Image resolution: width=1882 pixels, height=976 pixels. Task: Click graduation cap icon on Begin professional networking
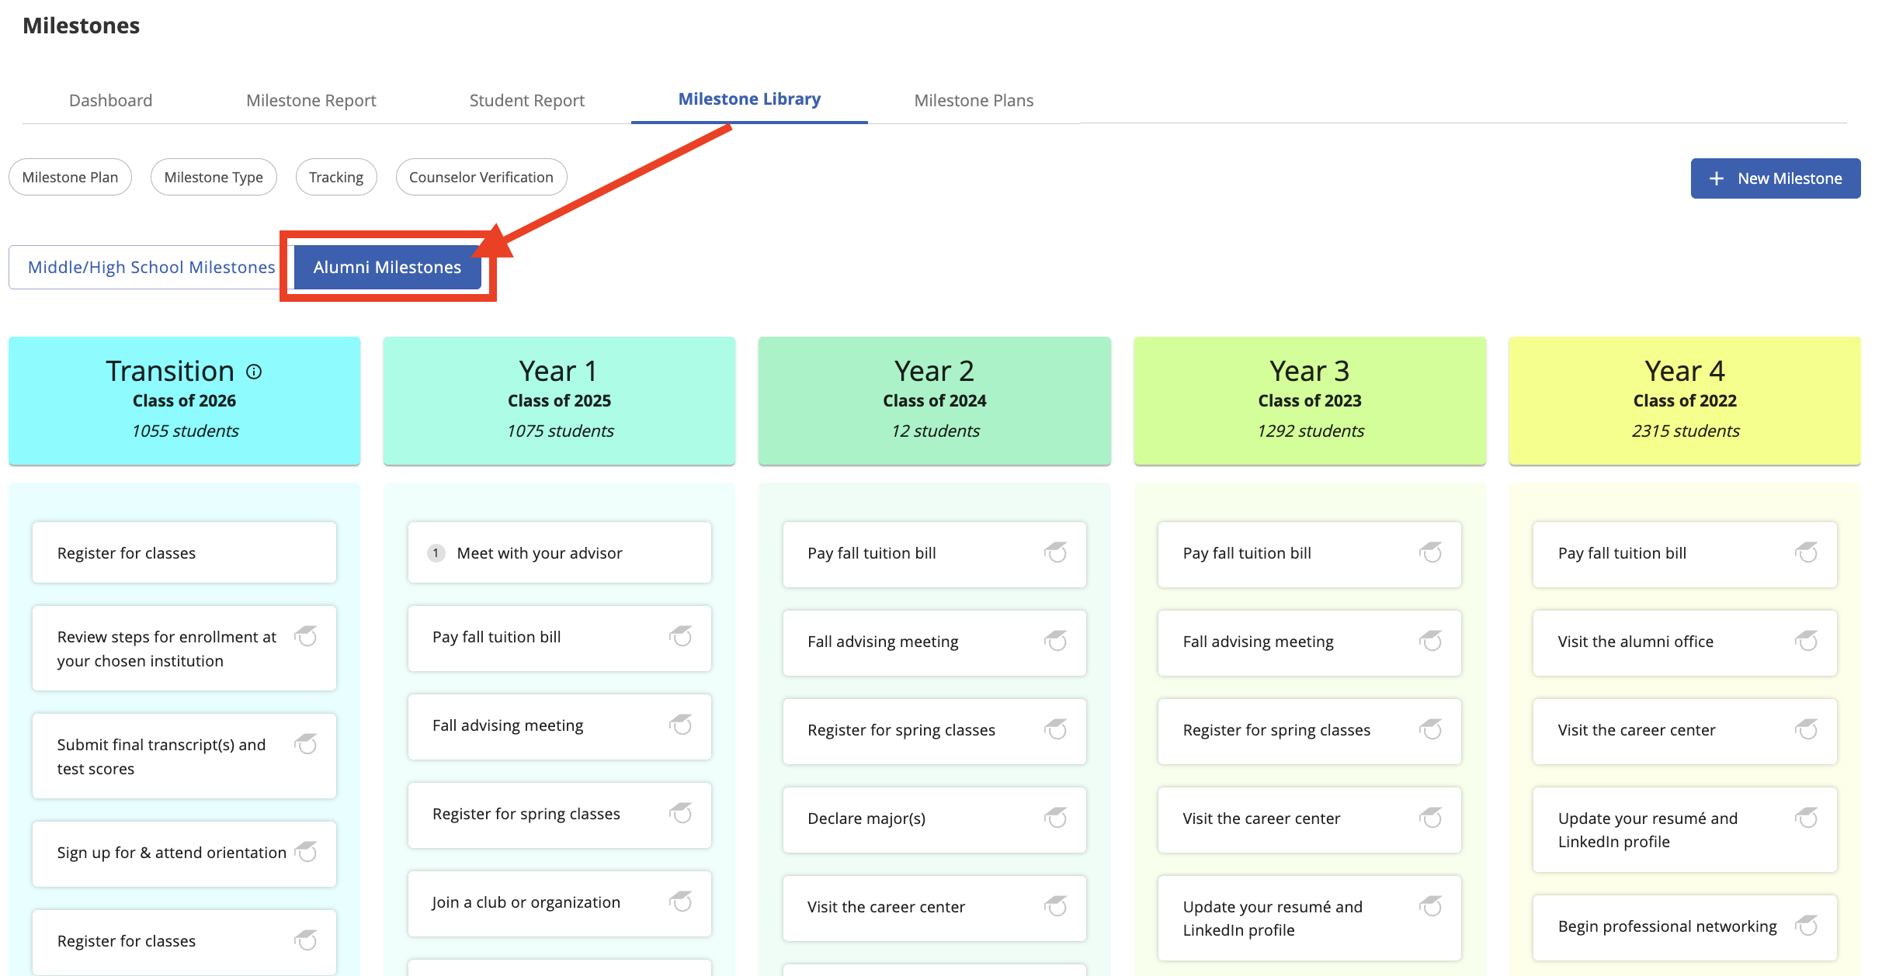pos(1806,926)
